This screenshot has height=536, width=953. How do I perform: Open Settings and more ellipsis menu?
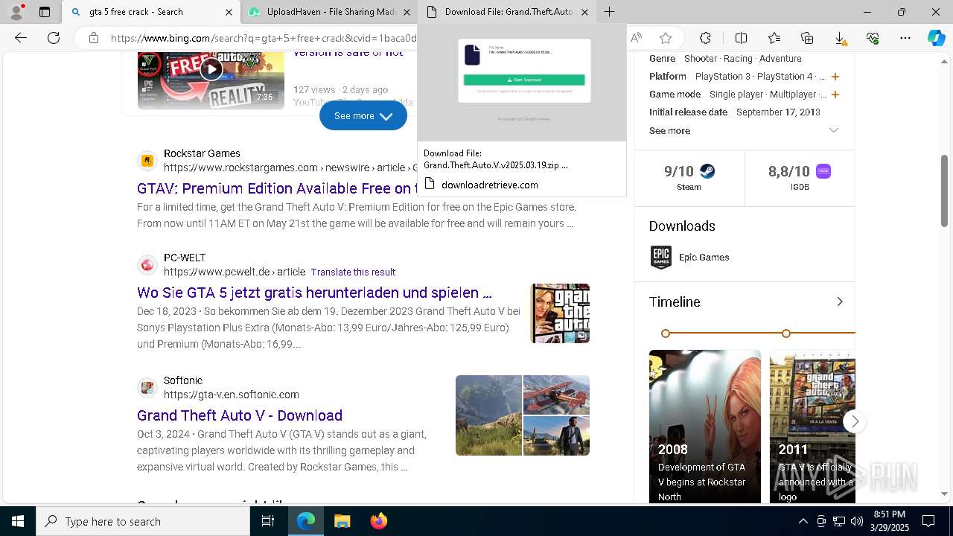pyautogui.click(x=905, y=38)
